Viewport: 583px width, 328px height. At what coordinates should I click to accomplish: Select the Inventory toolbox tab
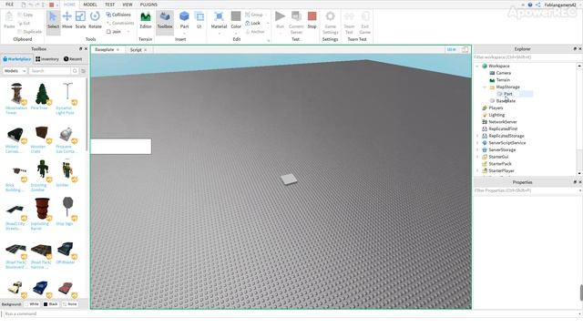[x=47, y=58]
